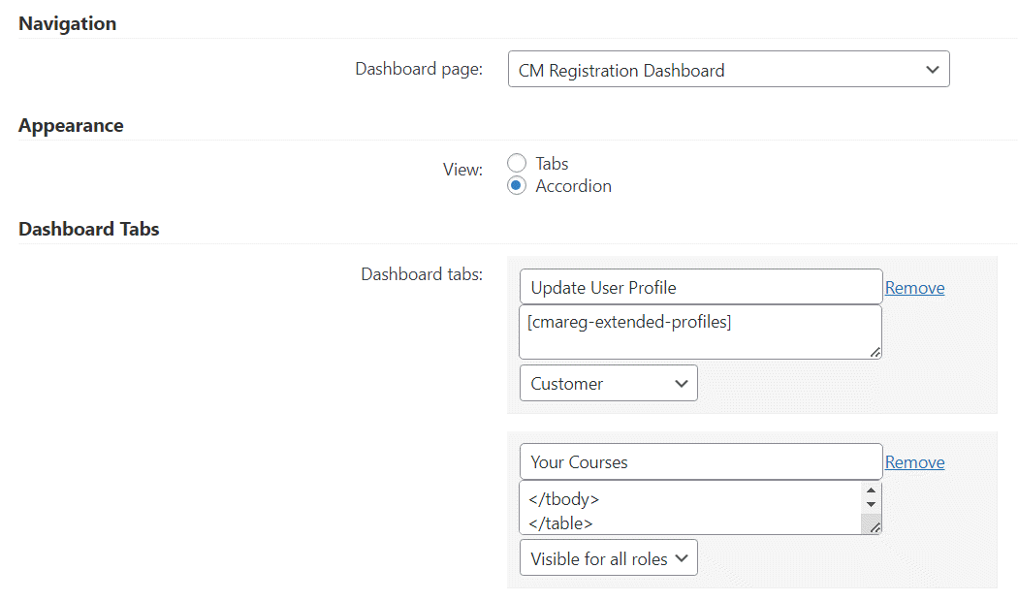The image size is (1018, 601).
Task: Open the Dashboard page dropdown
Action: (x=728, y=70)
